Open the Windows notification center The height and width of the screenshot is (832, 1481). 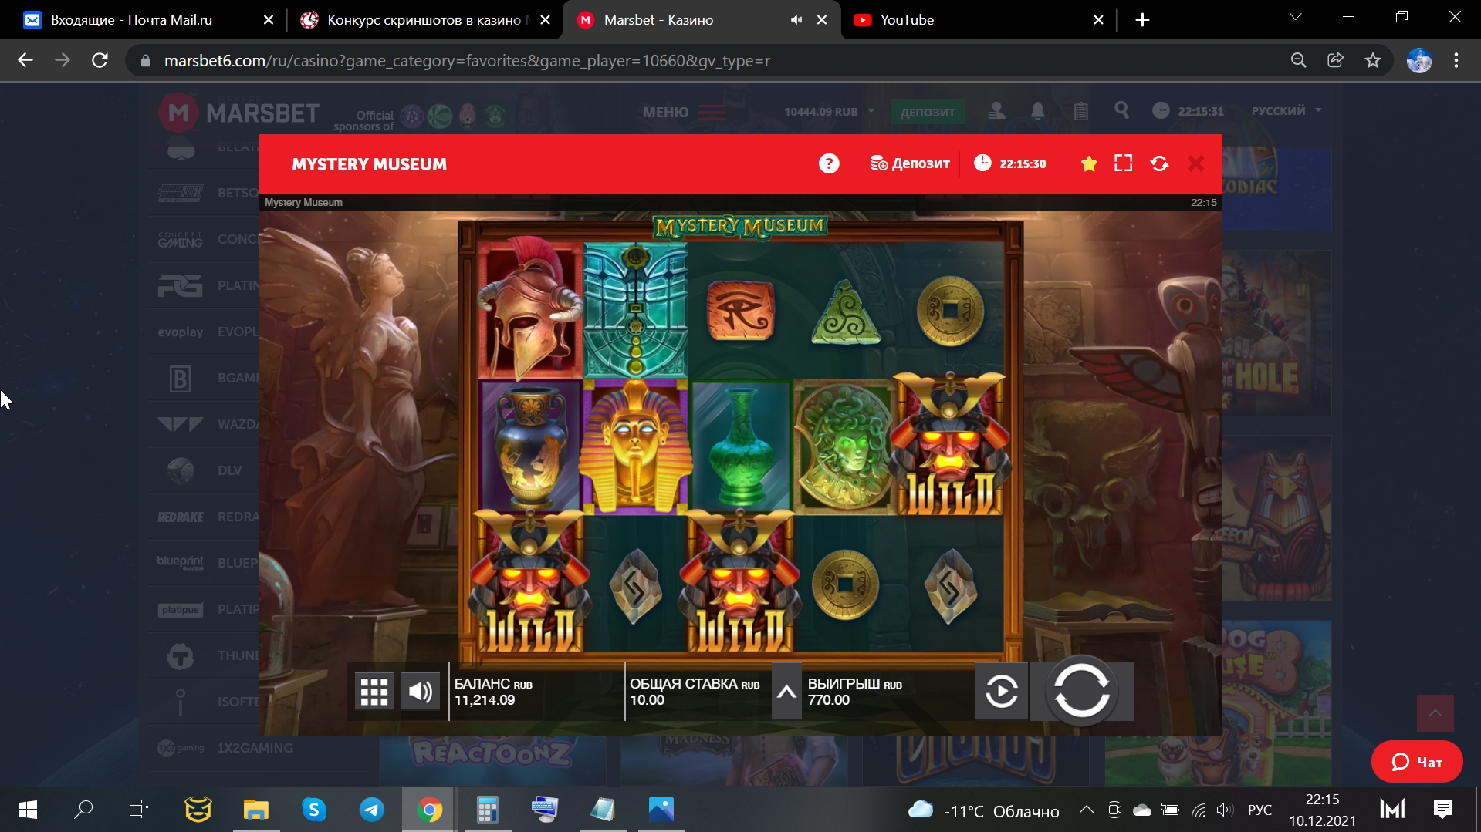coord(1443,810)
